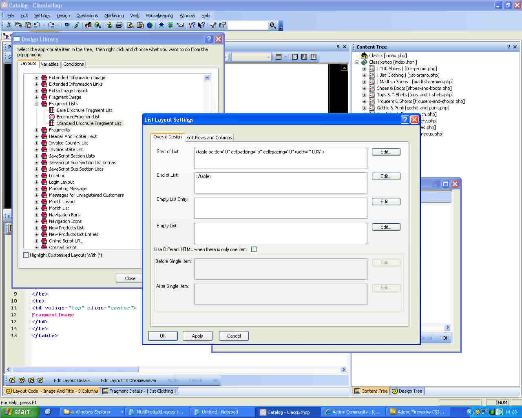The width and height of the screenshot is (522, 418).
Task: Click the paintbrush icon in main toolbar
Action: pos(76,25)
